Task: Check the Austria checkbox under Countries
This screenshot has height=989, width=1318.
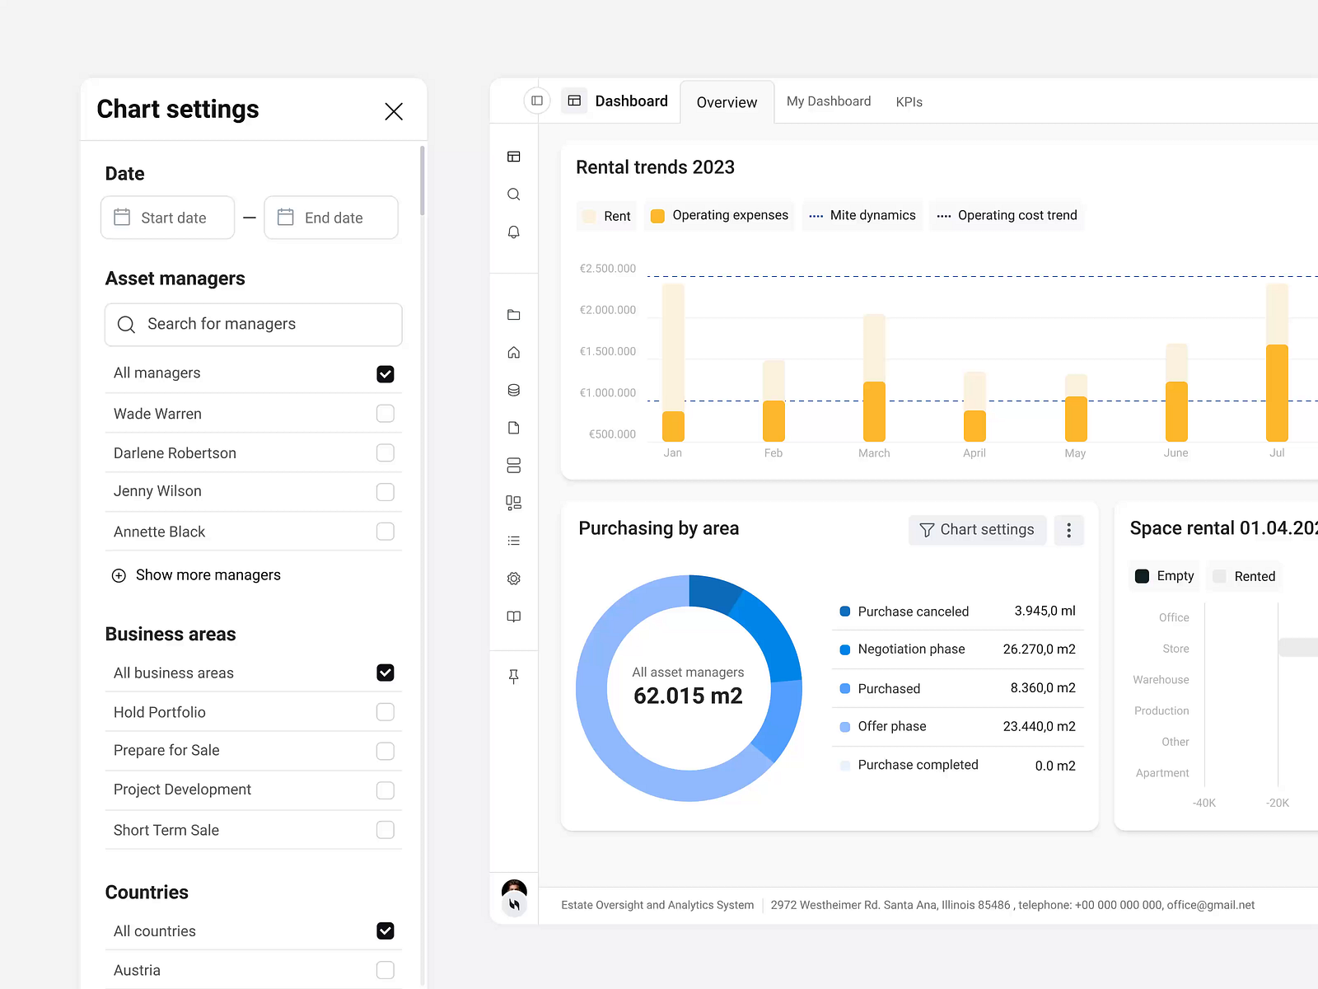Action: (x=385, y=969)
